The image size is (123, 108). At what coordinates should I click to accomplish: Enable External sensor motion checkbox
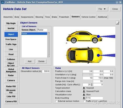coord(56,101)
